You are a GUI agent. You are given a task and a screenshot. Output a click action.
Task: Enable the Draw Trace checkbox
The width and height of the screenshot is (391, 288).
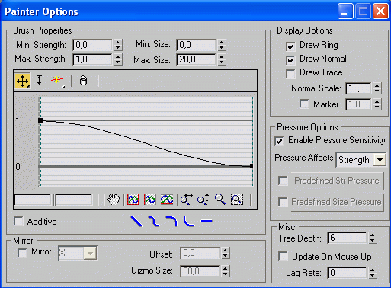pos(290,74)
